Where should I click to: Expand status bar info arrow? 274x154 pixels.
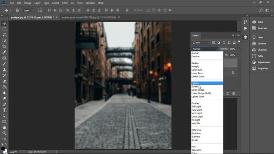pyautogui.click(x=57, y=152)
